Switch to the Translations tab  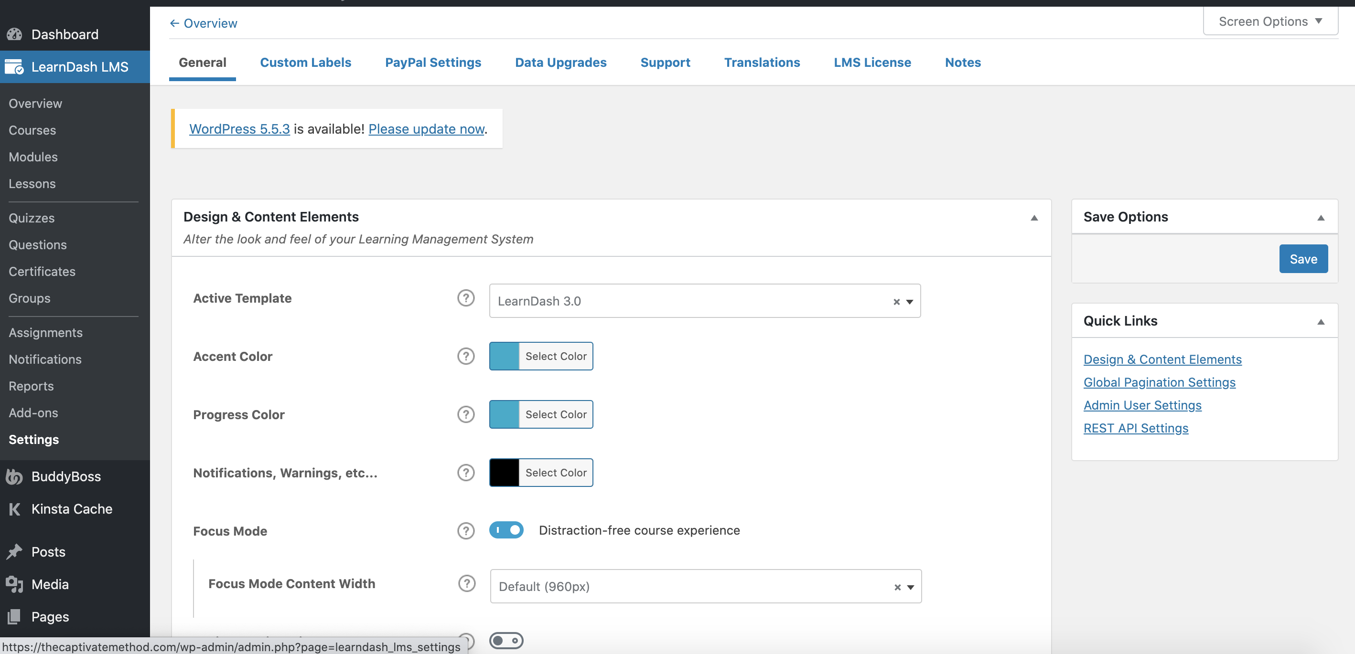762,62
